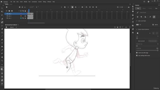Select the Rectangle tool
Image resolution: width=160 pixels, height=90 pixels.
click(x=2, y=33)
